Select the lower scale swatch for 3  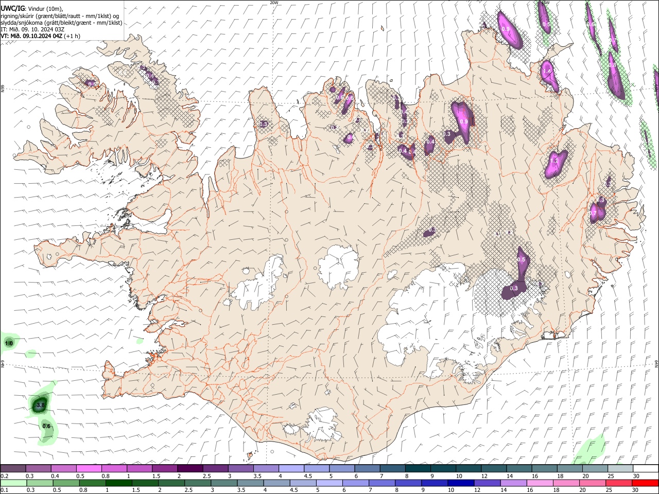click(x=223, y=483)
